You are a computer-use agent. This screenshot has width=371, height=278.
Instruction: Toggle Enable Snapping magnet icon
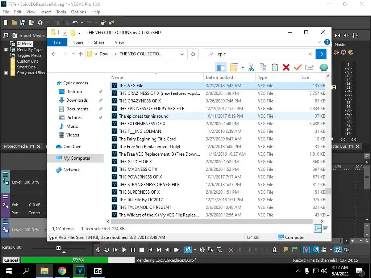pyautogui.click(x=307, y=250)
